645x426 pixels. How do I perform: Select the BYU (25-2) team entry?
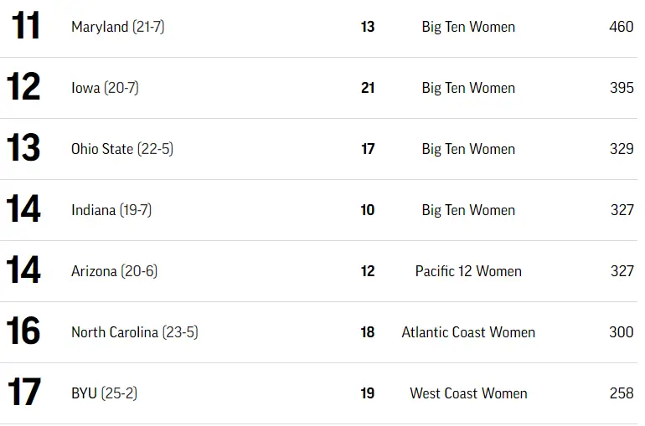104,393
